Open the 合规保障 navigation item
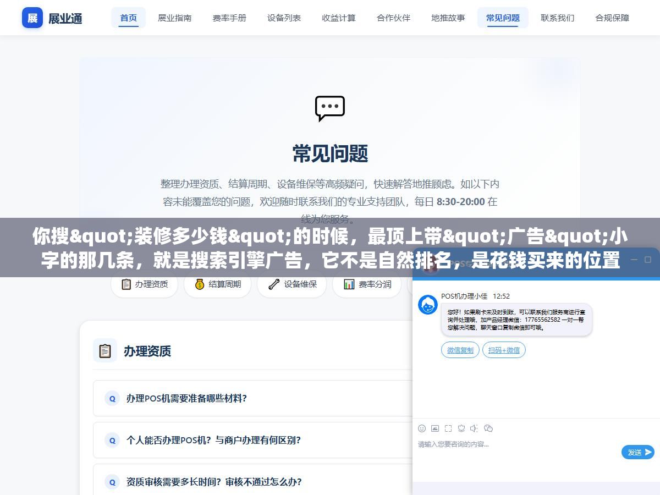 point(612,18)
